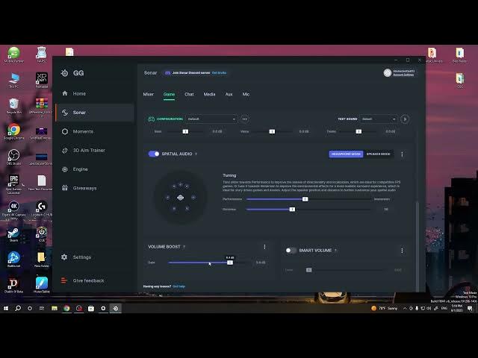Click the Bass slider handle
Screen dimensions: 478x358
185,131
